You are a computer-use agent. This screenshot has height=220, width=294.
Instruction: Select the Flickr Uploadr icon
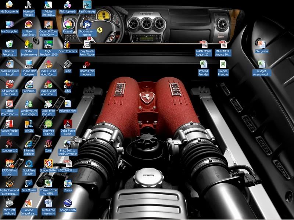pyautogui.click(x=68, y=5)
